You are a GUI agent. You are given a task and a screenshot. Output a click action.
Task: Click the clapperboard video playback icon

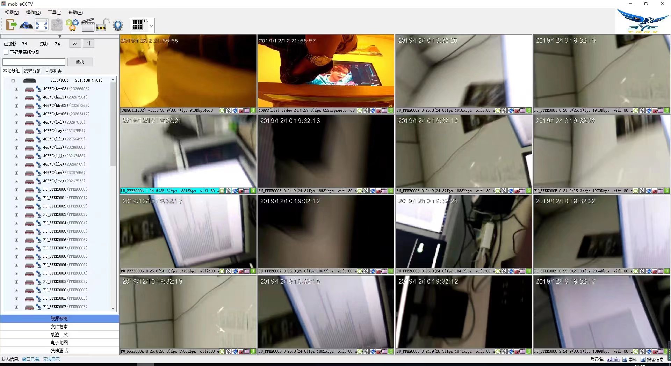click(x=87, y=25)
